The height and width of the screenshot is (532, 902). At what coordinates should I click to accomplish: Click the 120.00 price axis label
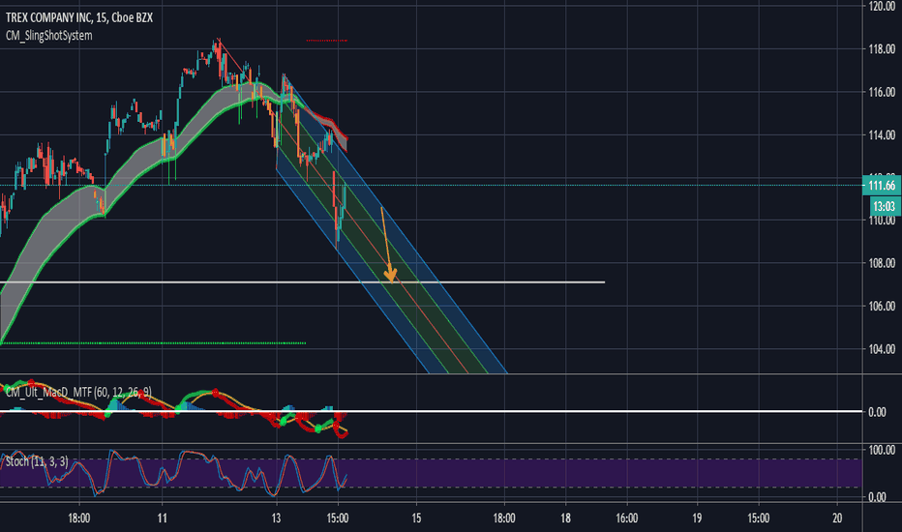882,7
